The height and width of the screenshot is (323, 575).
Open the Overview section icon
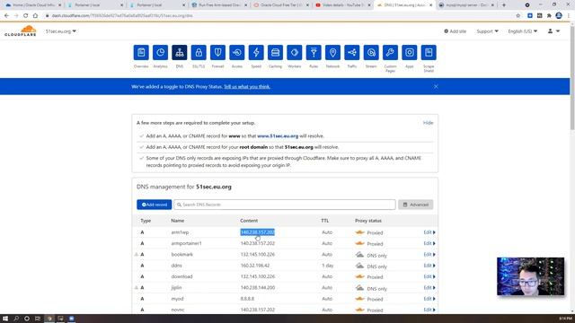pos(141,53)
